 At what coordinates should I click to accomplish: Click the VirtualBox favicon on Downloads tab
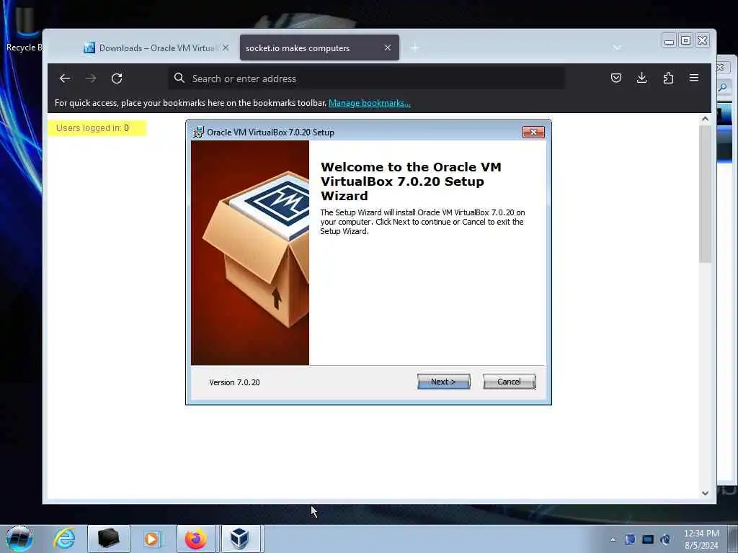pyautogui.click(x=89, y=48)
